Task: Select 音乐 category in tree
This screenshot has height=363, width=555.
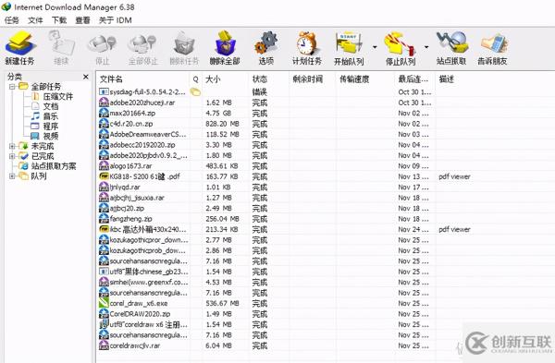Action: click(51, 116)
